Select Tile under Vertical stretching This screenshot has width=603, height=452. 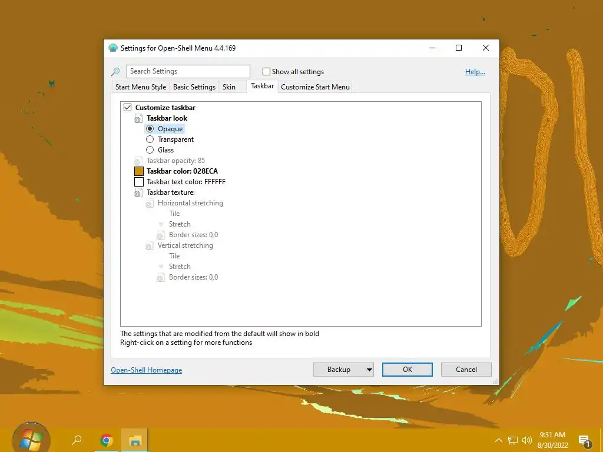point(174,256)
